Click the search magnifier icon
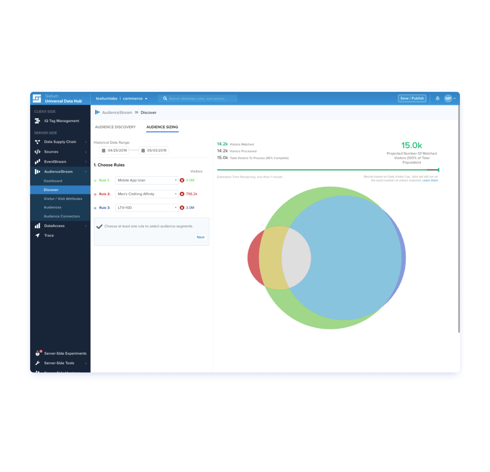This screenshot has width=490, height=472. coord(165,98)
